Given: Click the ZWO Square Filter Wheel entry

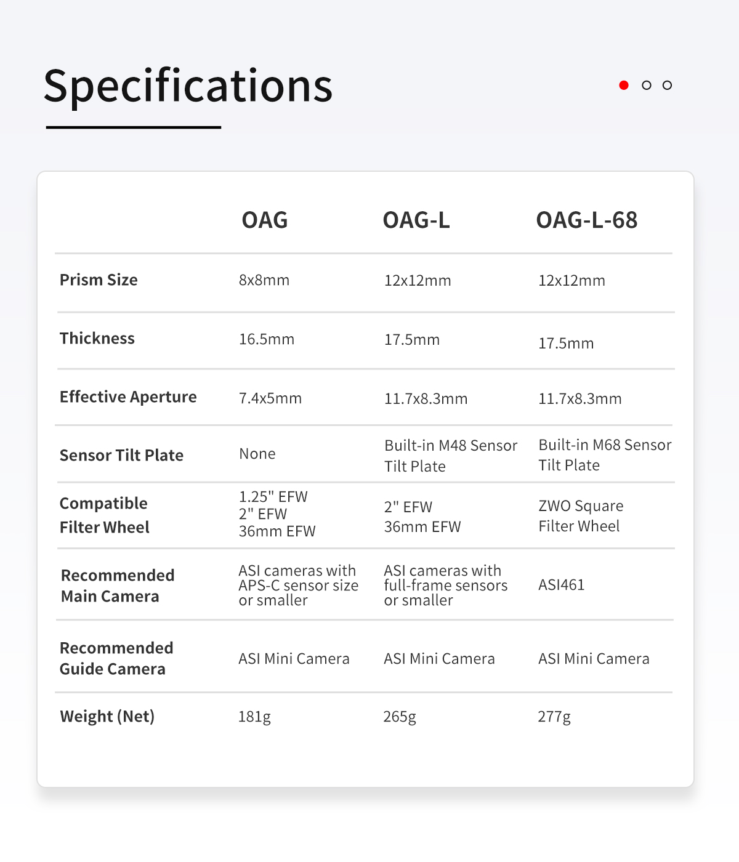Looking at the screenshot, I should coord(580,516).
